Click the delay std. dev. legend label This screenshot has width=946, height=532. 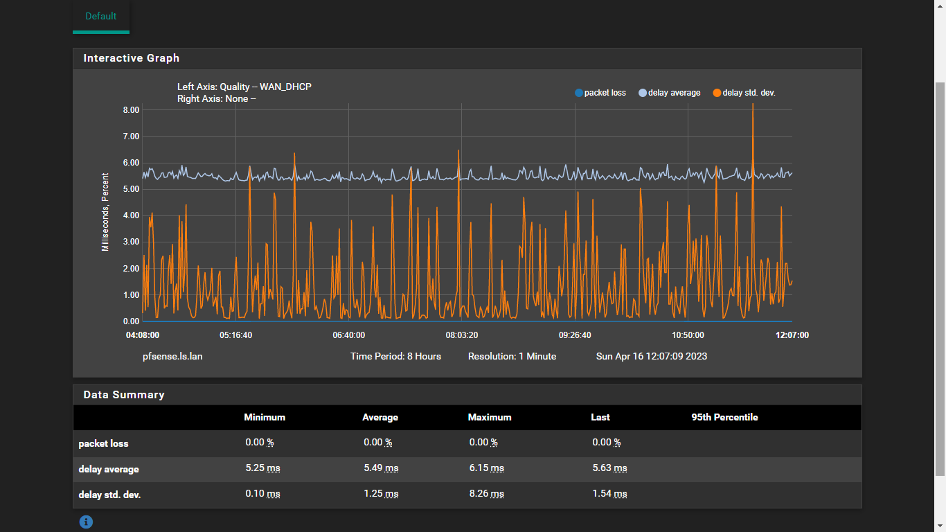point(749,93)
